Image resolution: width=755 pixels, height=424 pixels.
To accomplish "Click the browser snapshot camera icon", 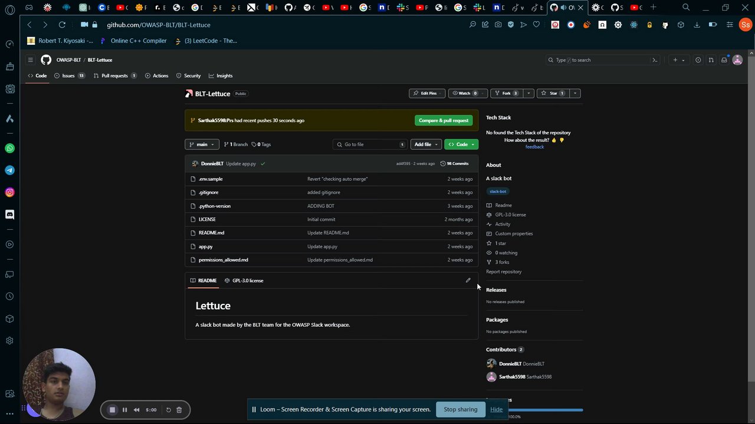I will 498,25.
